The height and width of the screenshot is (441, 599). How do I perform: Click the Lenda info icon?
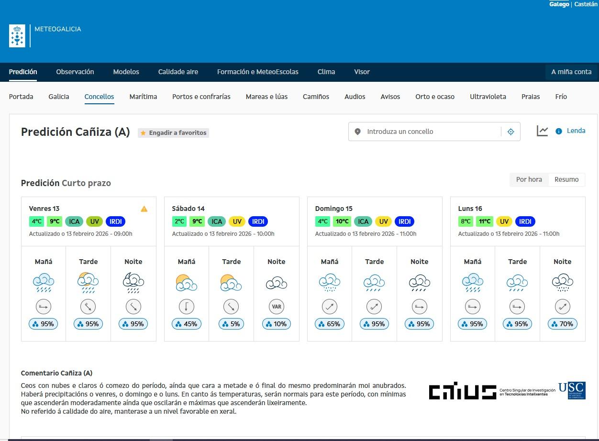pos(558,131)
